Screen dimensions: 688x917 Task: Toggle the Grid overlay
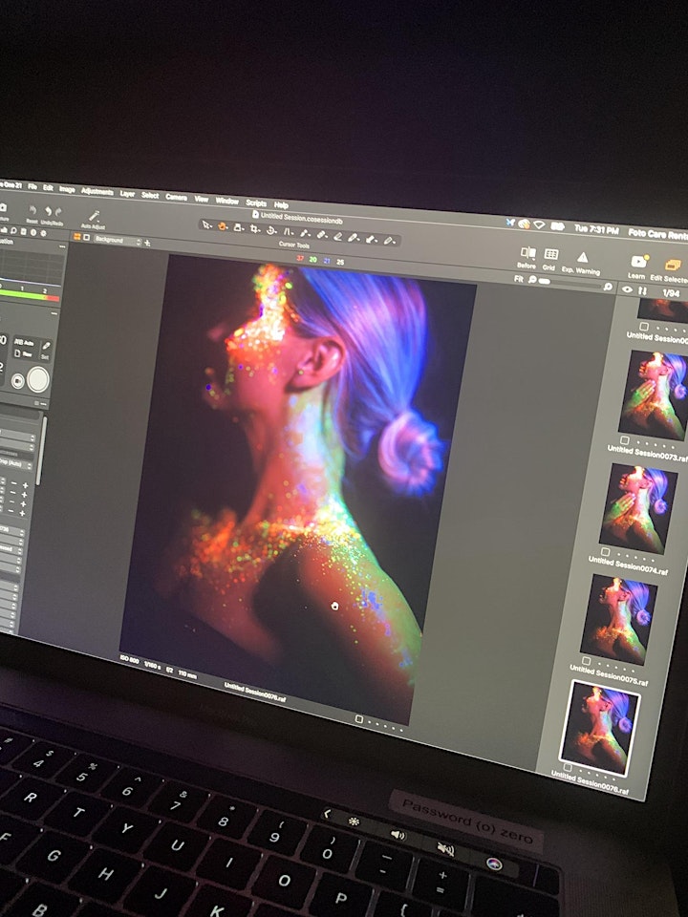pyautogui.click(x=550, y=254)
